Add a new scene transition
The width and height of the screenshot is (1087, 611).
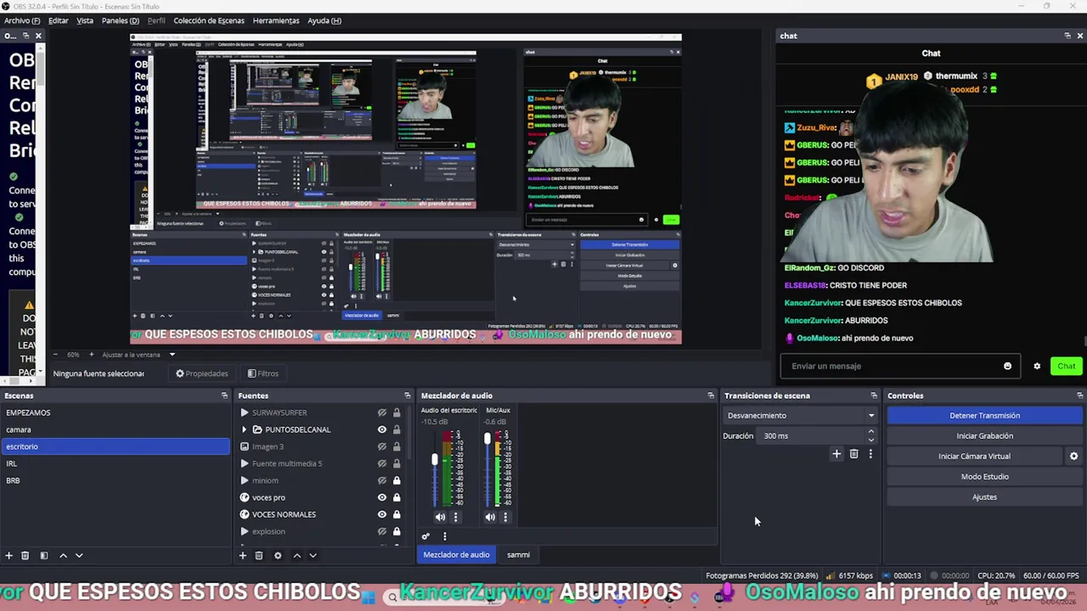[836, 454]
